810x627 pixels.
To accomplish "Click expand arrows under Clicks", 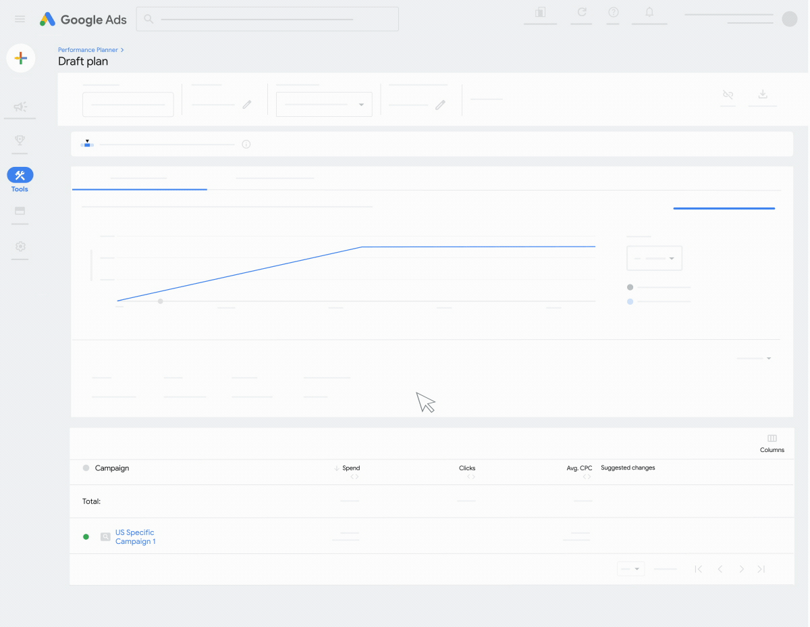I will (x=471, y=477).
